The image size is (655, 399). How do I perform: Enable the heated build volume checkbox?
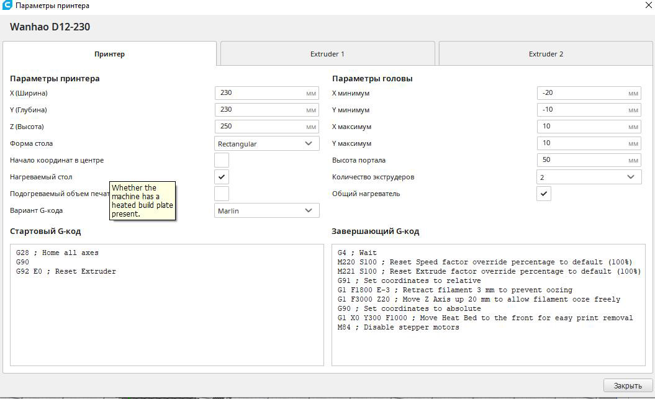click(222, 194)
